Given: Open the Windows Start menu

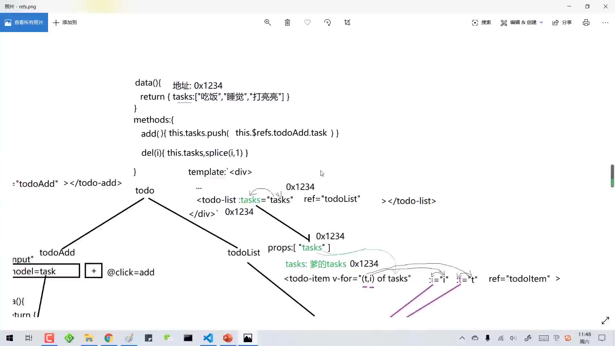Looking at the screenshot, I should click(x=10, y=338).
